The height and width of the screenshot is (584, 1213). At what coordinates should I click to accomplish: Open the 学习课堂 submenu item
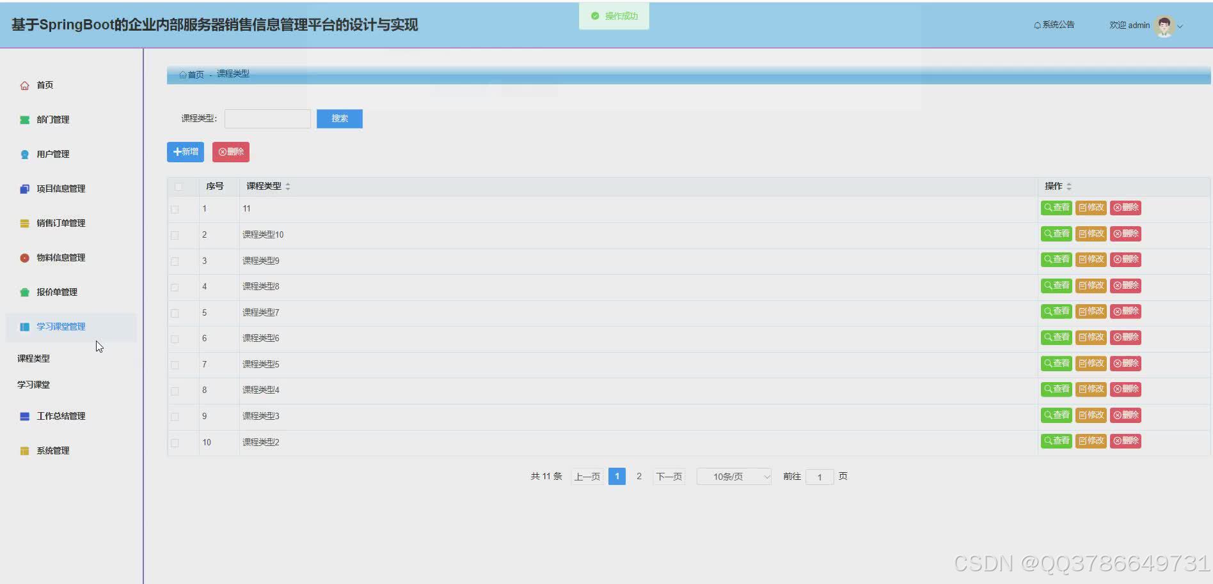click(x=34, y=385)
